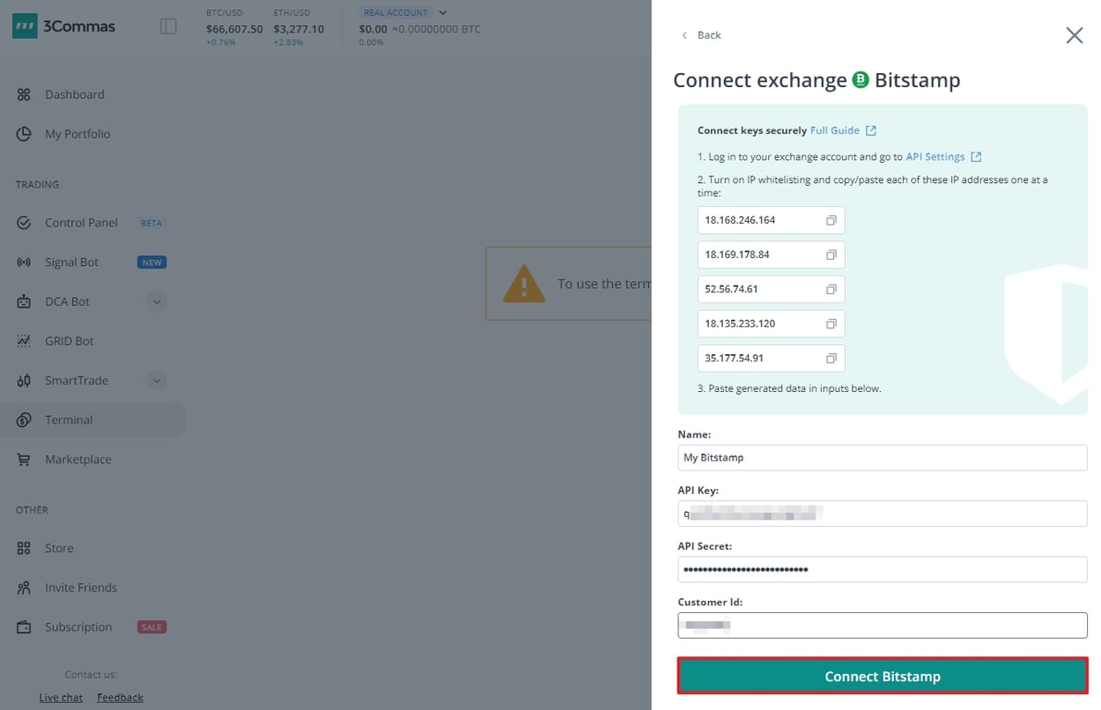Screen dimensions: 1101x710
Task: Click the Connect Bitstamp button
Action: [882, 676]
